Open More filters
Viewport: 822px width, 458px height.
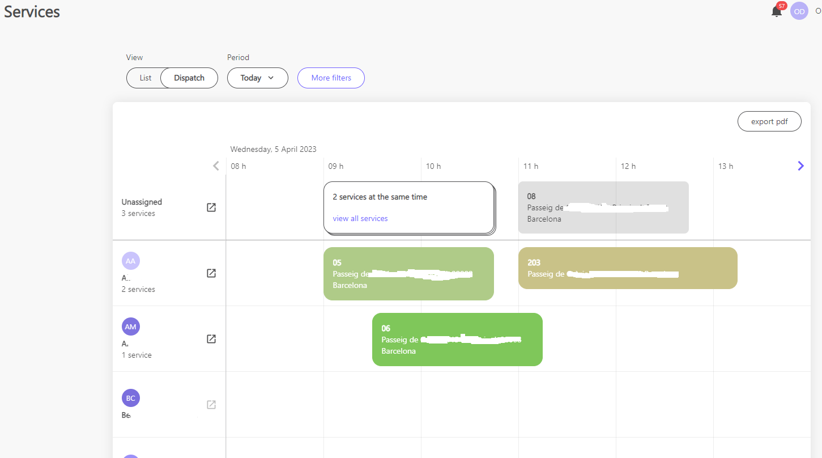click(331, 78)
